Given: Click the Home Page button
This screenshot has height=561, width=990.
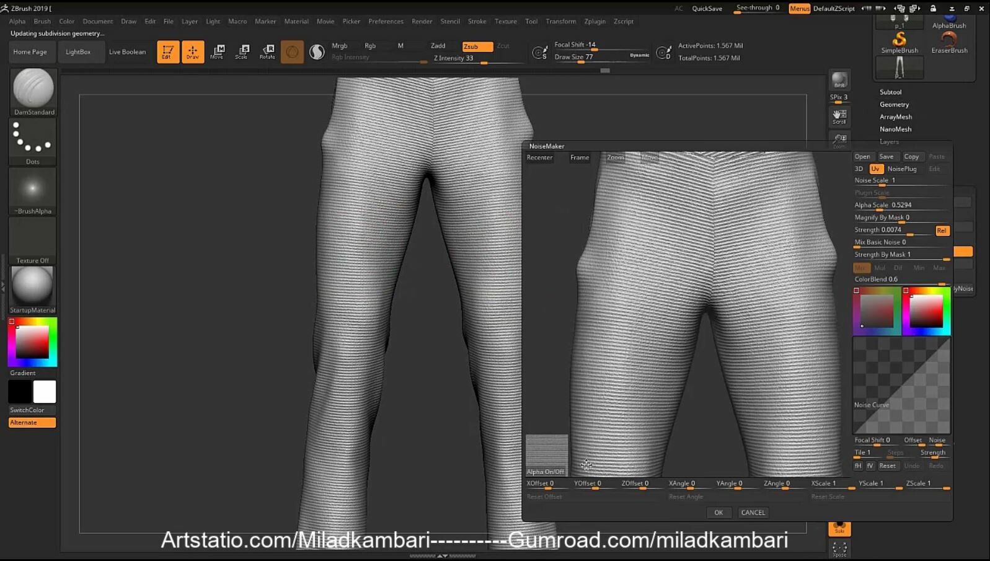Looking at the screenshot, I should pos(30,52).
